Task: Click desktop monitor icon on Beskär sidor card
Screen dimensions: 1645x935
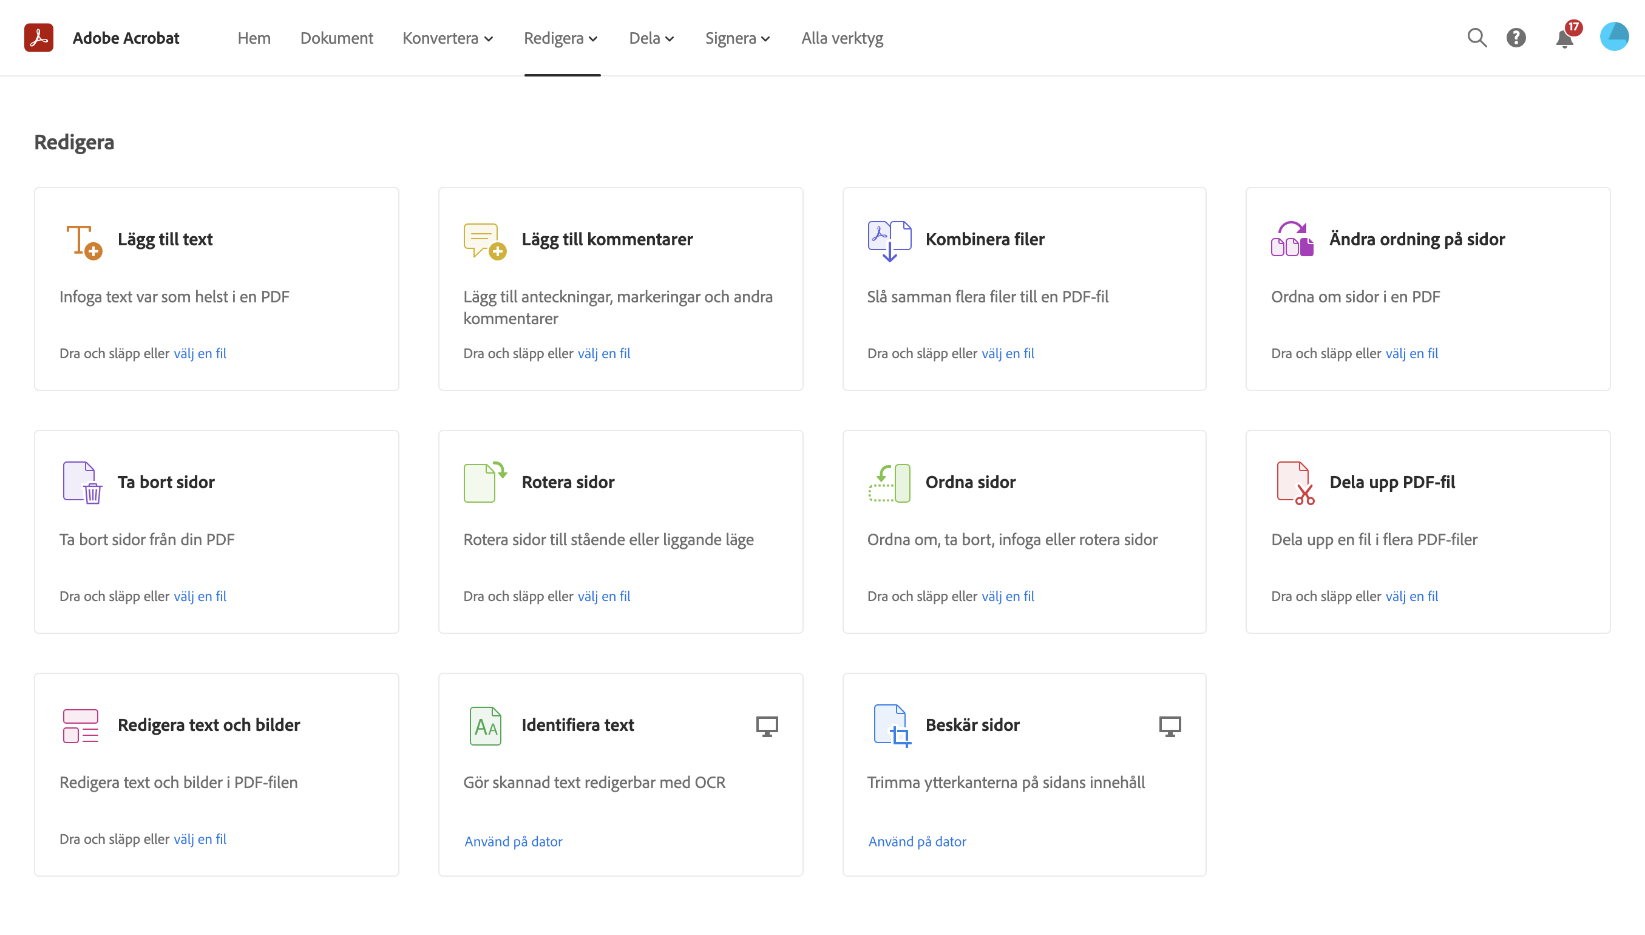Action: tap(1170, 726)
